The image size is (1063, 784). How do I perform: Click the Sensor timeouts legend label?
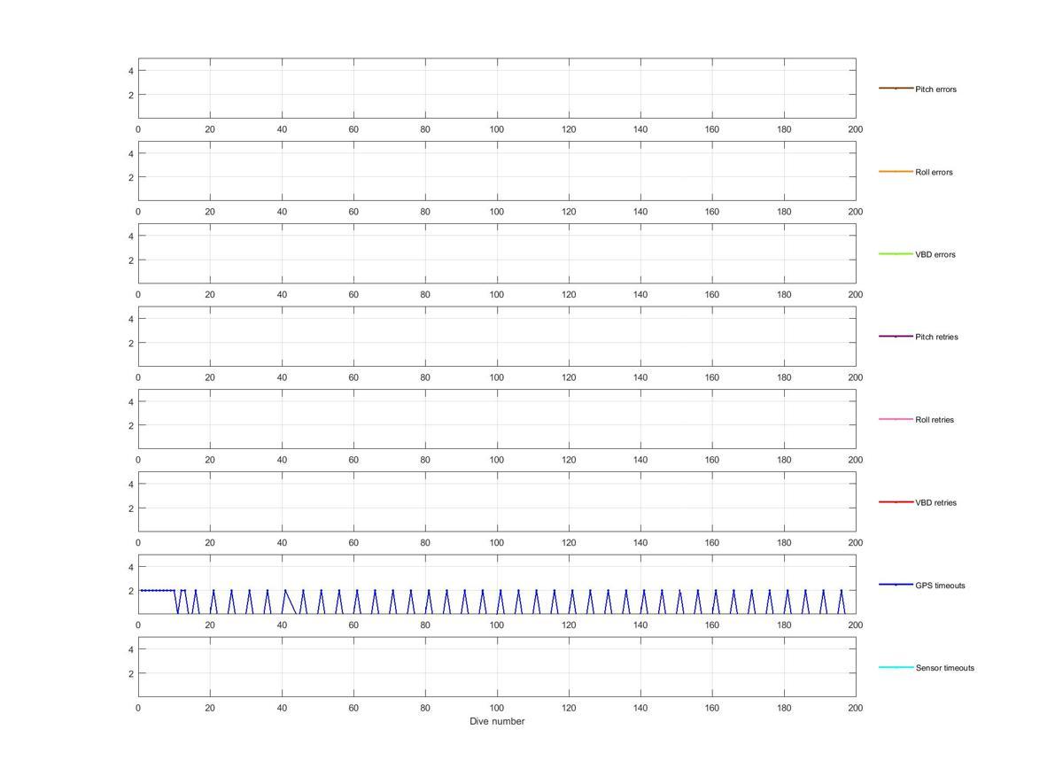click(x=944, y=668)
